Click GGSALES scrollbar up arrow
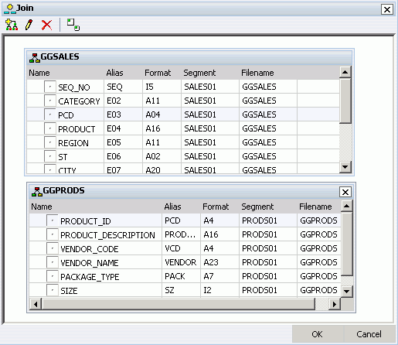Screen dimensions: 398x345 pyautogui.click(x=345, y=72)
